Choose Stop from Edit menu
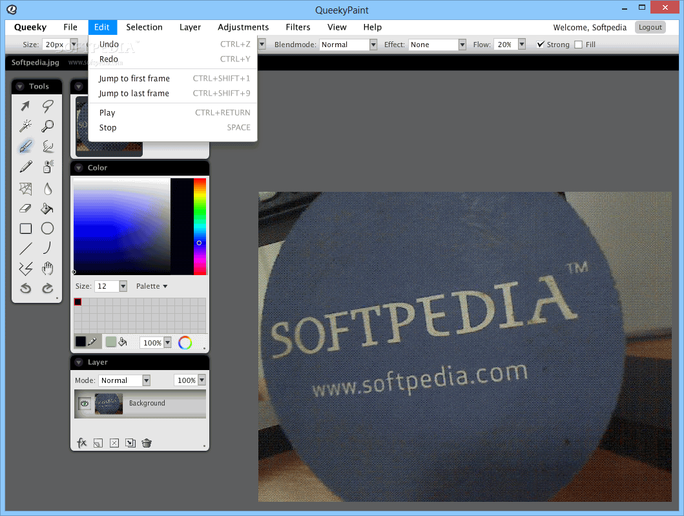This screenshot has height=516, width=684. click(x=172, y=127)
